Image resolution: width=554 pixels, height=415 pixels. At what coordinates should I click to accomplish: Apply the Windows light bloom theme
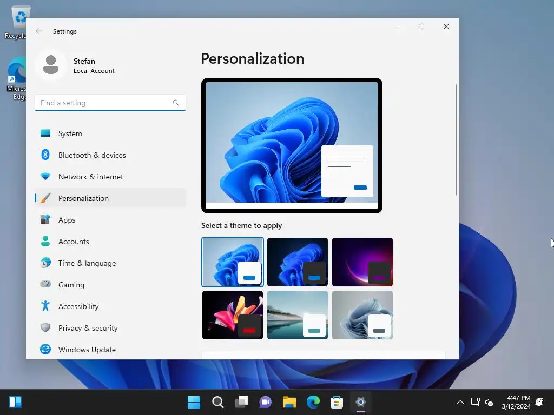tap(233, 262)
